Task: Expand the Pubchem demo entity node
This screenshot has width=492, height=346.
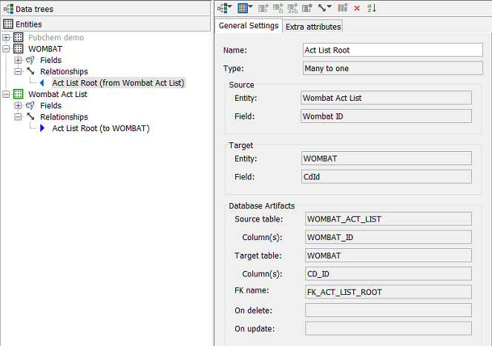Action: (x=7, y=38)
